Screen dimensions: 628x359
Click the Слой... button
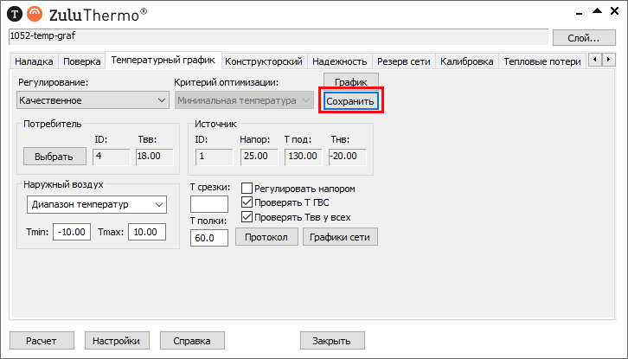pos(583,37)
